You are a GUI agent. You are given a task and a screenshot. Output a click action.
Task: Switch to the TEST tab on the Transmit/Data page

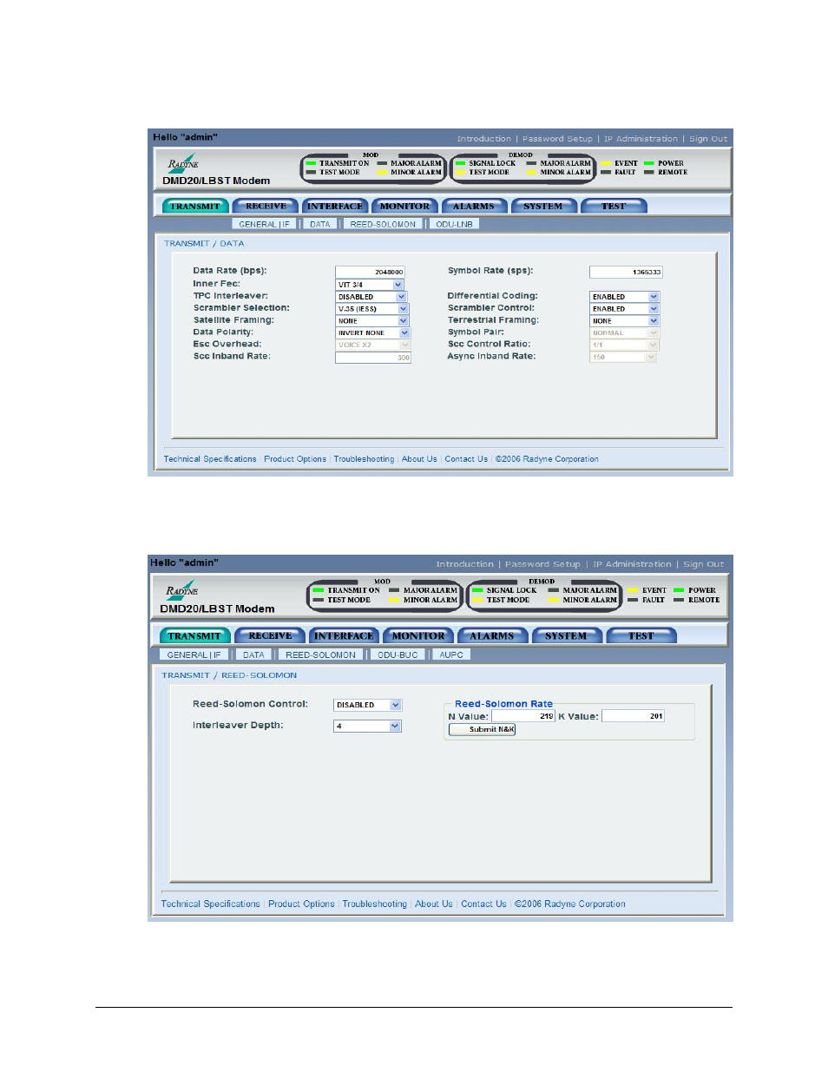(613, 207)
